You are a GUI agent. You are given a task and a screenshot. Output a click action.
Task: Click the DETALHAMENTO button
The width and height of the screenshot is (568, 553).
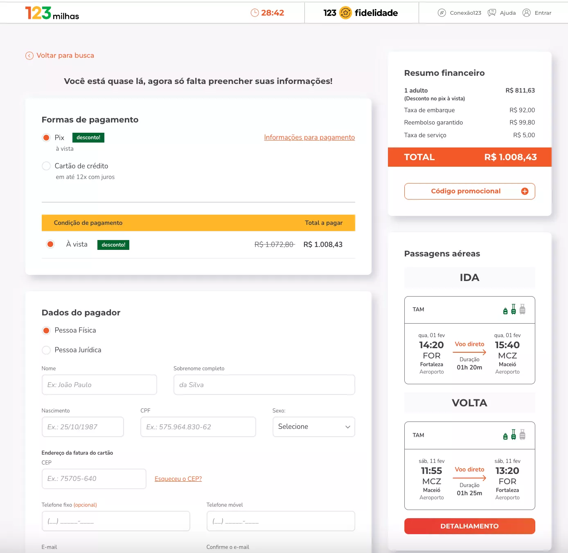[470, 526]
